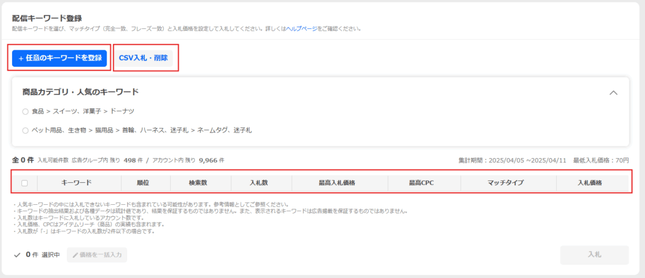Click the 集計期間 date range text

click(511, 161)
